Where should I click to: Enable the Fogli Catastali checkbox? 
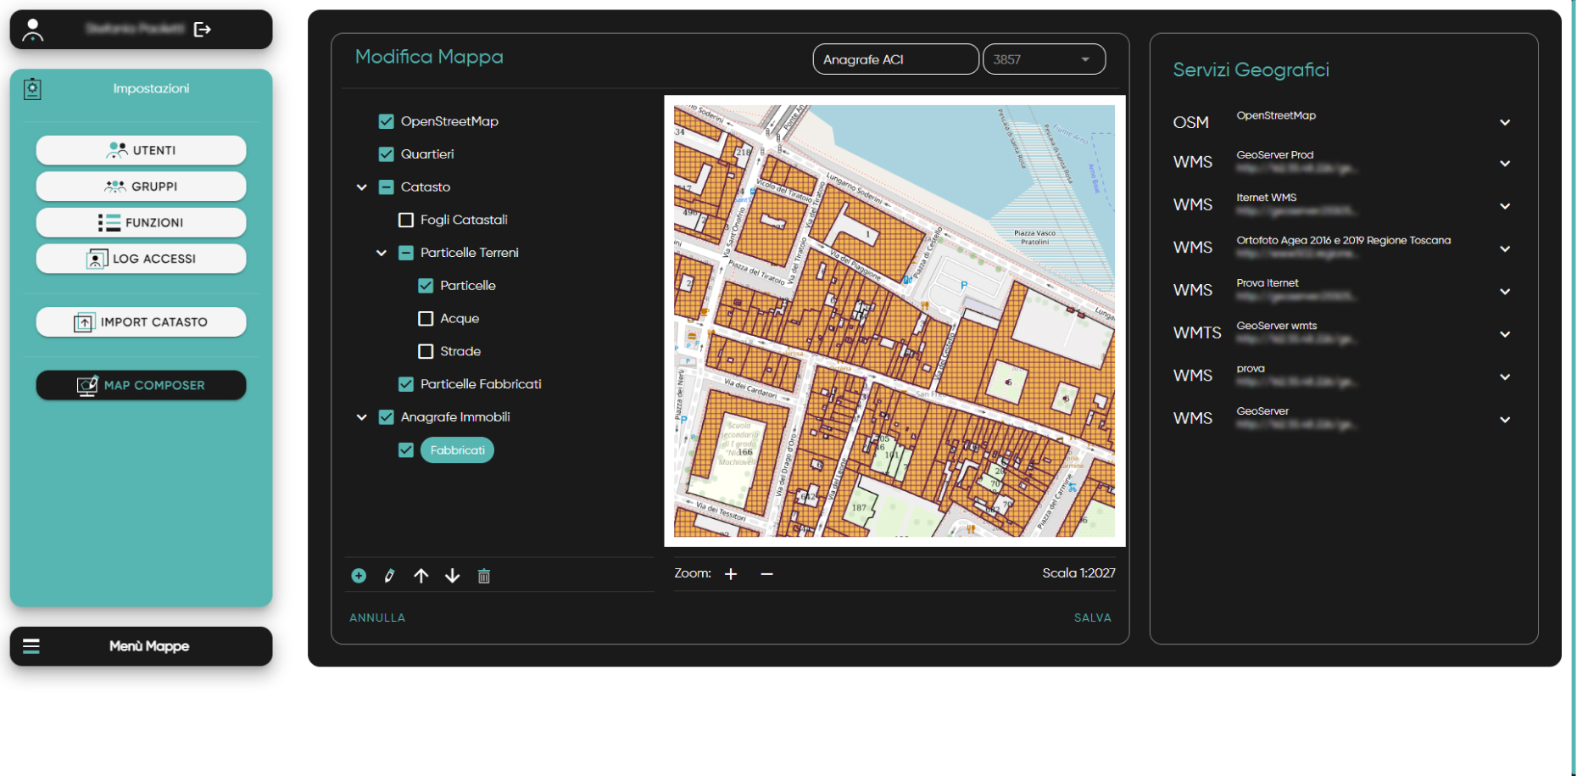pyautogui.click(x=406, y=220)
